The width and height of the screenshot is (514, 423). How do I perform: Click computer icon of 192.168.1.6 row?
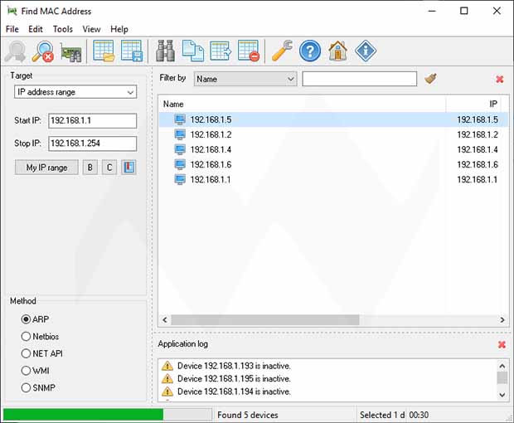click(x=180, y=164)
